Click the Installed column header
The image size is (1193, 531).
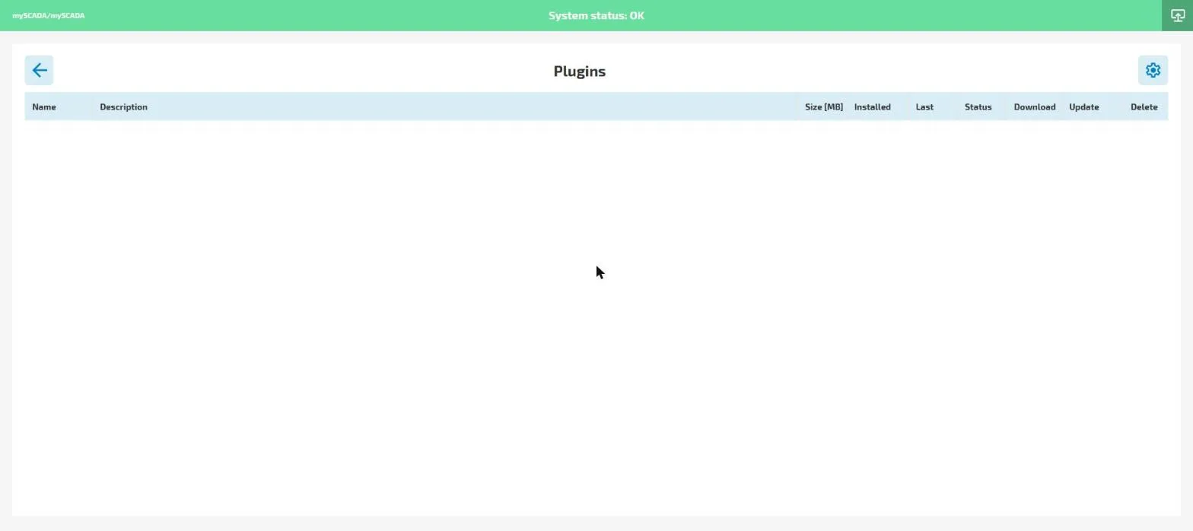(872, 107)
